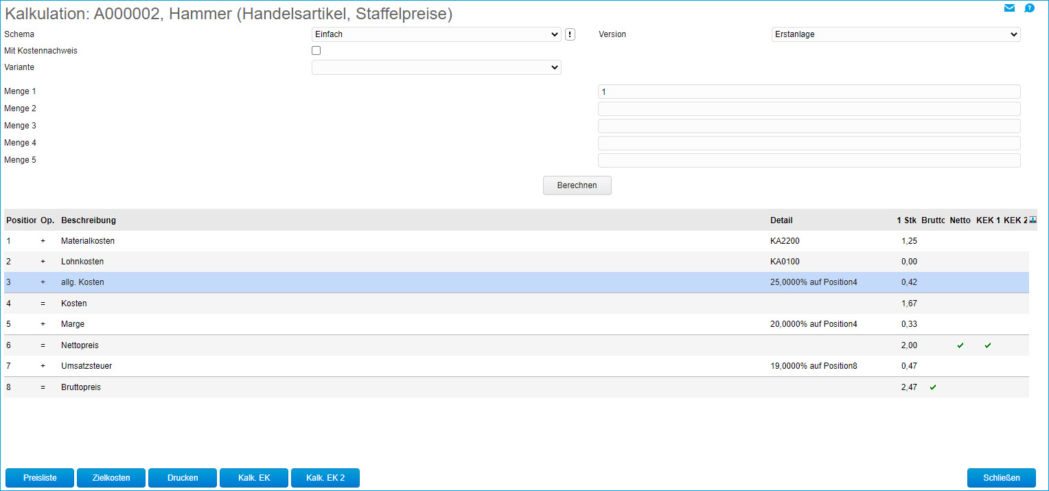Click the 1,67 value in Kosten row
Screen dimensions: 1049x491
coord(909,304)
